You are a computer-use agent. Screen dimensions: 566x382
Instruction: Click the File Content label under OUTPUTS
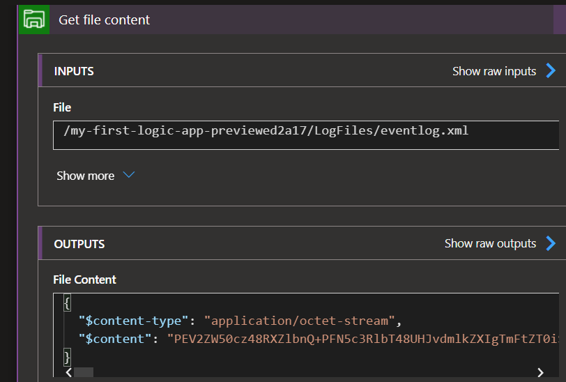click(x=84, y=280)
